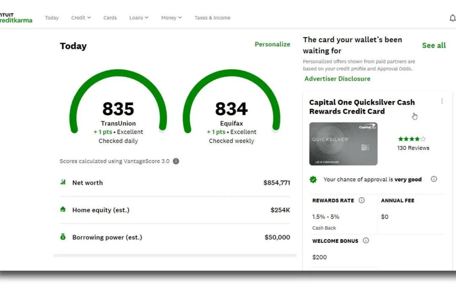Image resolution: width=456 pixels, height=285 pixels.
Task: Click the Welcome Bonus info icon
Action: click(366, 241)
